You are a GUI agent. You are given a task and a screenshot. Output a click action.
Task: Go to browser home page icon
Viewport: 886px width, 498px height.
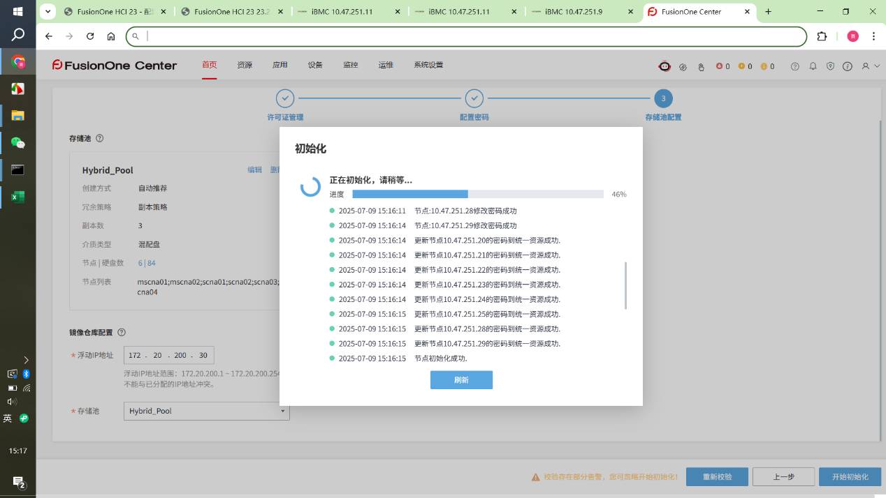pyautogui.click(x=111, y=36)
